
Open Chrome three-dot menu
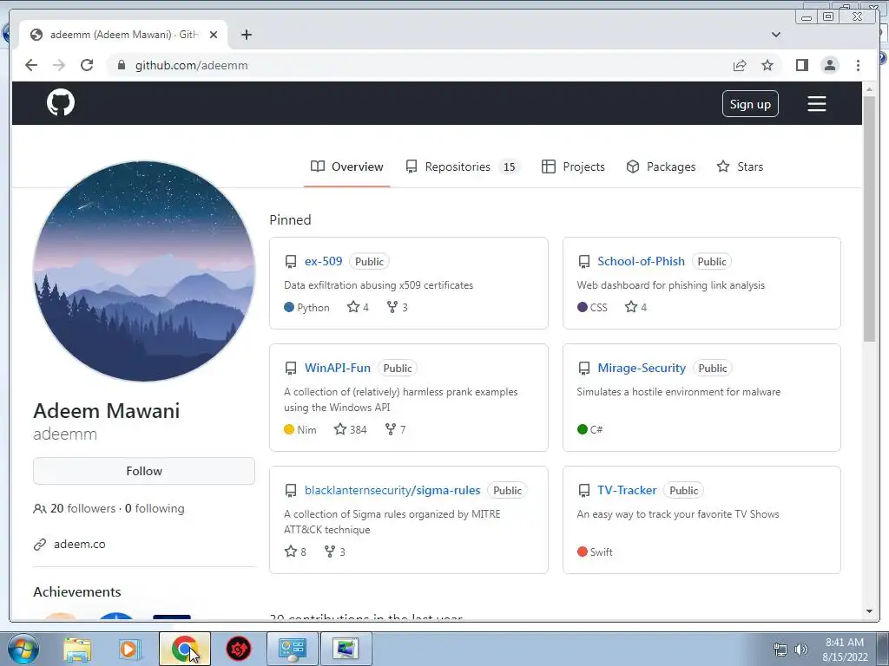pyautogui.click(x=858, y=66)
